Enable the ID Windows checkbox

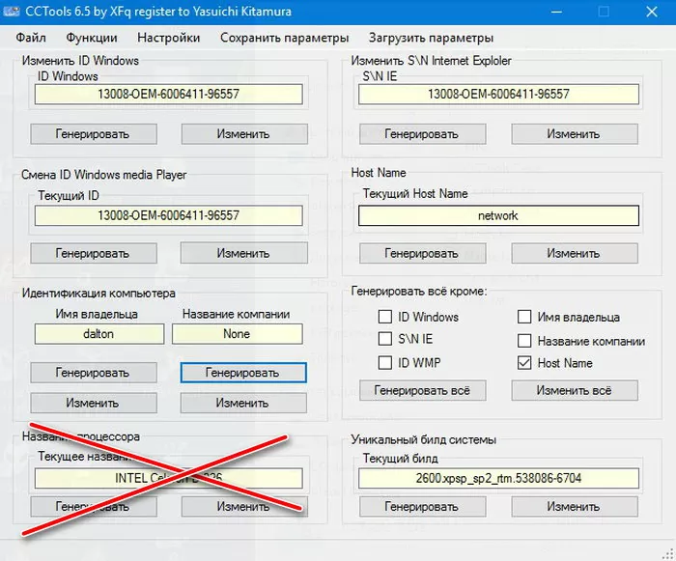coord(385,317)
